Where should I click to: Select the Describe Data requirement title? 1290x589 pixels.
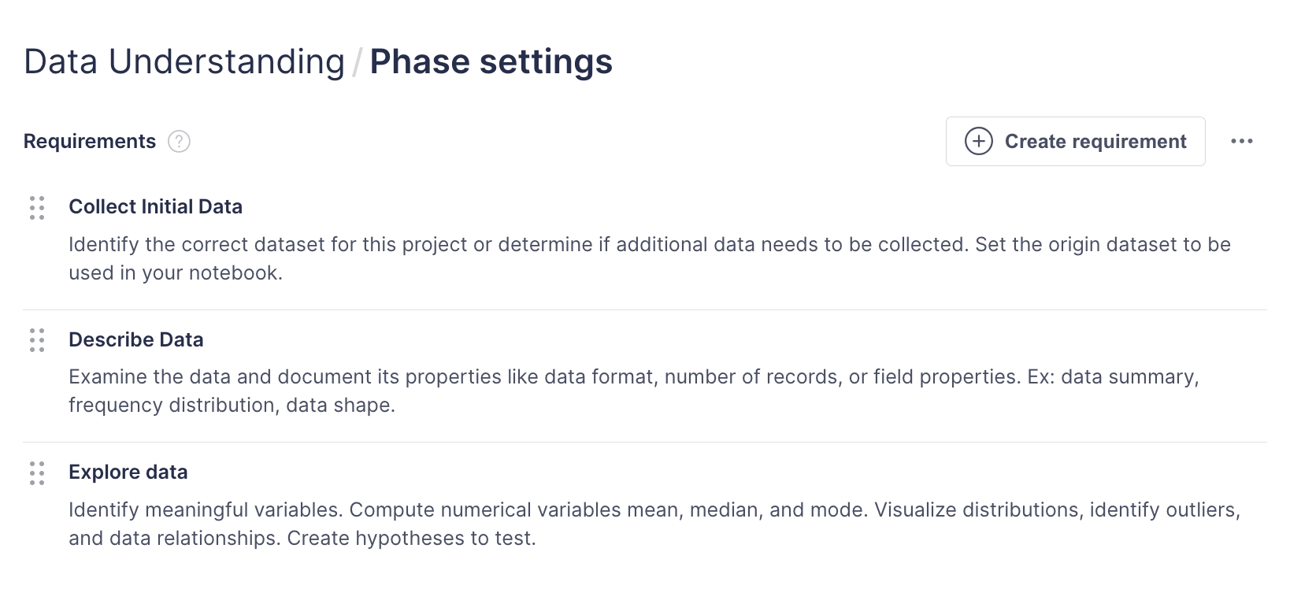click(135, 339)
